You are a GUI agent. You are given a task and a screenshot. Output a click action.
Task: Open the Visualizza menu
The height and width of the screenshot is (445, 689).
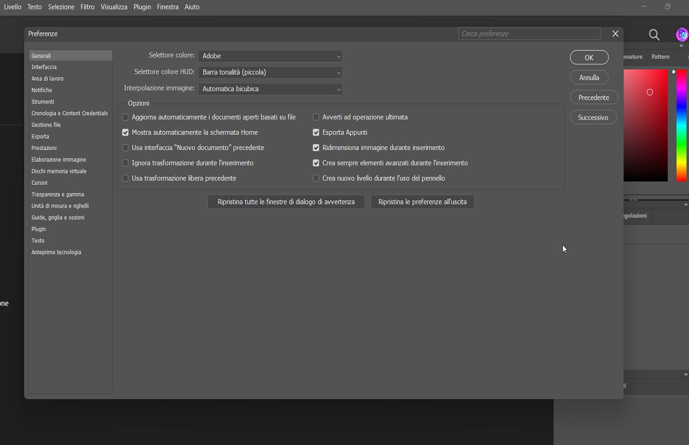tap(114, 7)
